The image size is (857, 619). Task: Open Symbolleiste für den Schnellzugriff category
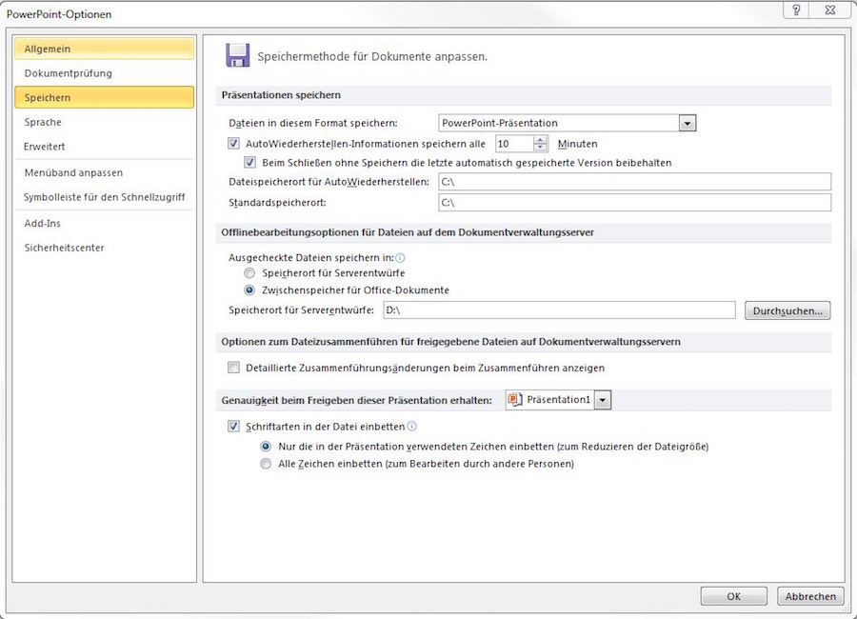click(x=105, y=197)
